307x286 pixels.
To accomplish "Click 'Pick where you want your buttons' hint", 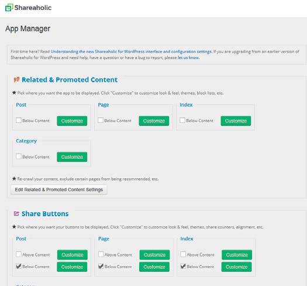I will point(140,227).
